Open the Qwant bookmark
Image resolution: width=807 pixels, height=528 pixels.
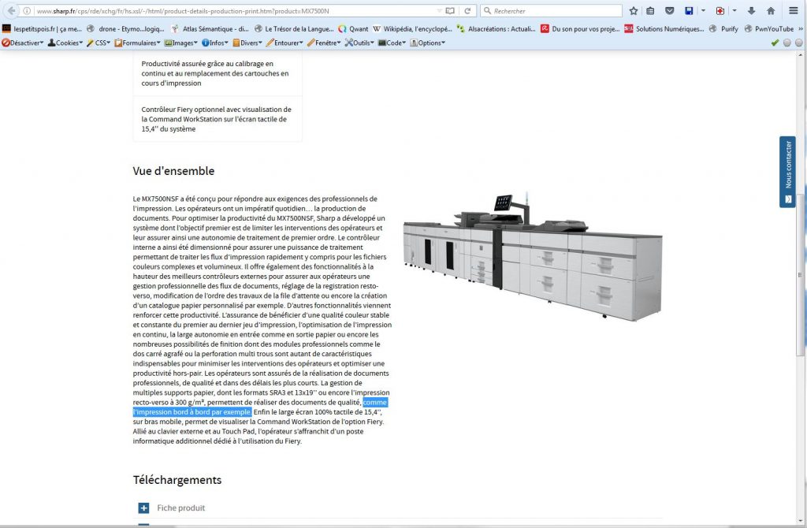(x=353, y=29)
